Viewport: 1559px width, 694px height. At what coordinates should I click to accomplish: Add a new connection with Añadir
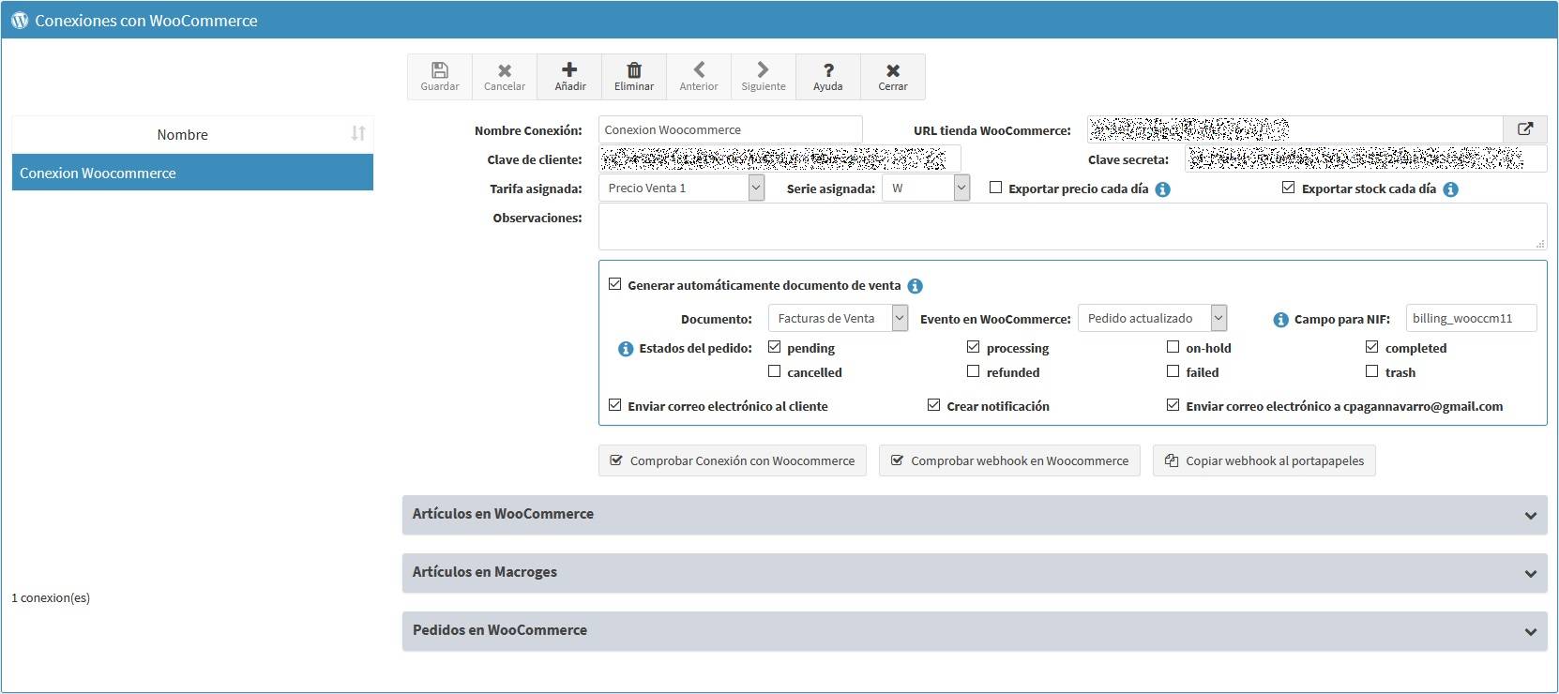569,77
